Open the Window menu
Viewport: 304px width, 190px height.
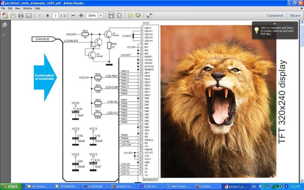(x=27, y=8)
